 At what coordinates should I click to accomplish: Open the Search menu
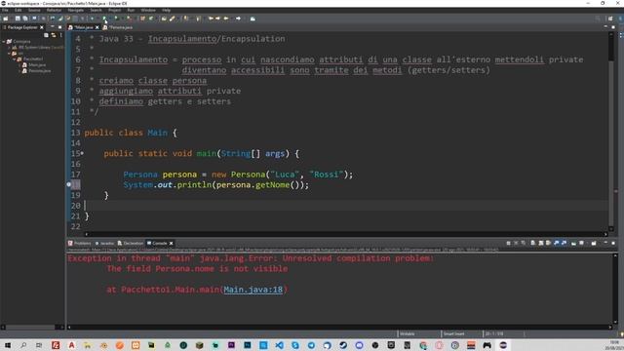[96, 10]
